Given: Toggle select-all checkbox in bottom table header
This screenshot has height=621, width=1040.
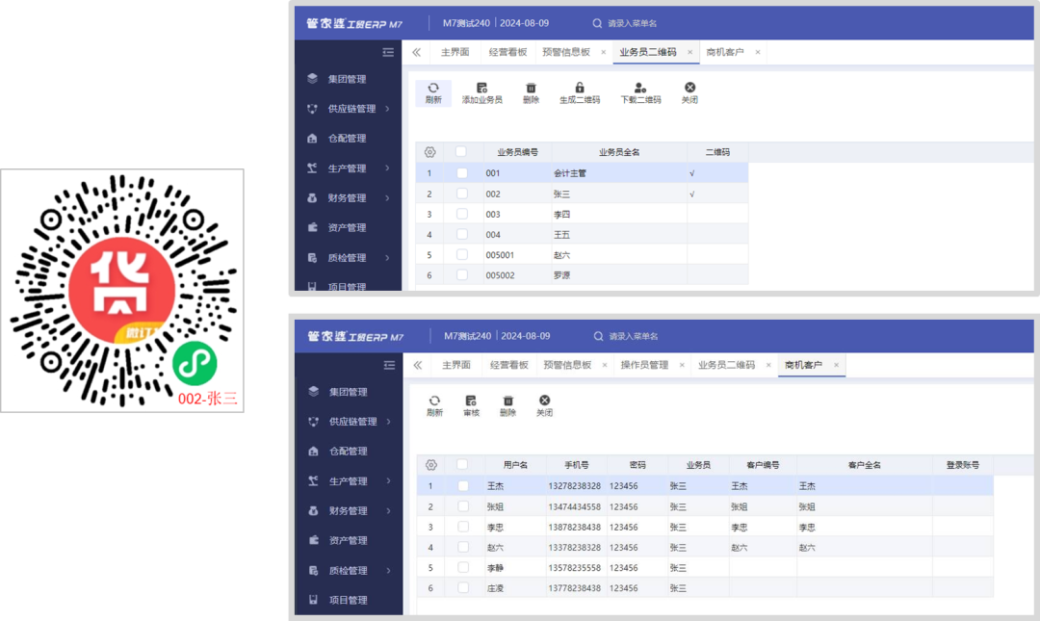Looking at the screenshot, I should pyautogui.click(x=462, y=464).
